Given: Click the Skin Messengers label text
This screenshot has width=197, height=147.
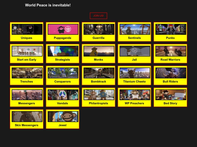Looking at the screenshot, I should [x=27, y=125].
